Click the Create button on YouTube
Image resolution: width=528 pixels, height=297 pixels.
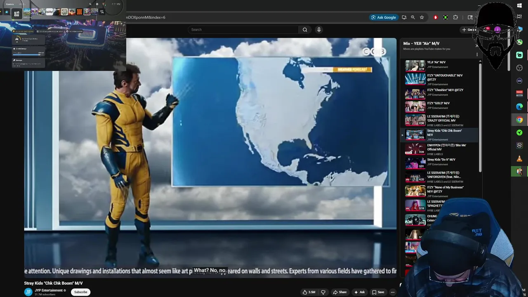tap(469, 30)
